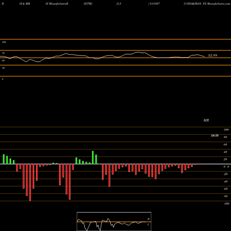The width and height of the screenshot is (231, 231).
Task: Click the RSI panel axis label 30
Action: point(3,68)
